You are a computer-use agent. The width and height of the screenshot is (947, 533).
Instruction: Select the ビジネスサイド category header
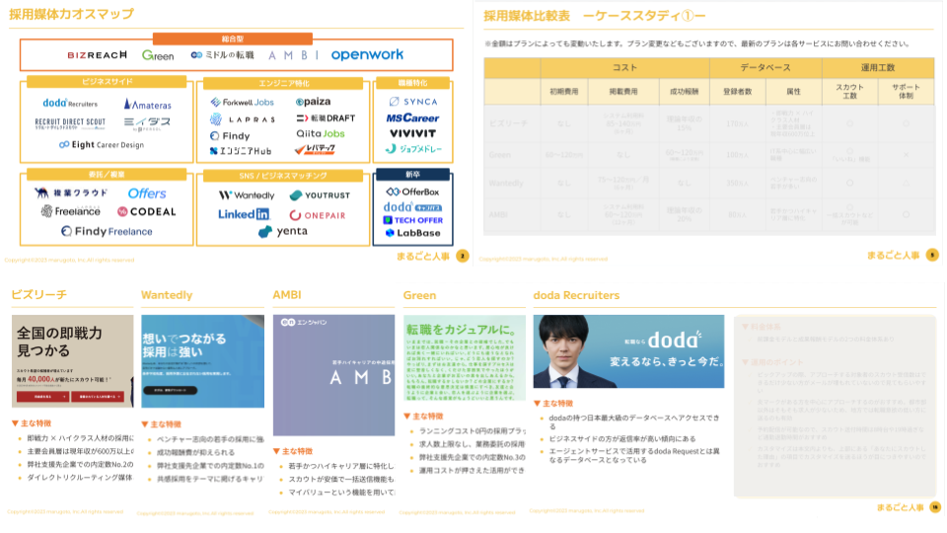click(107, 82)
